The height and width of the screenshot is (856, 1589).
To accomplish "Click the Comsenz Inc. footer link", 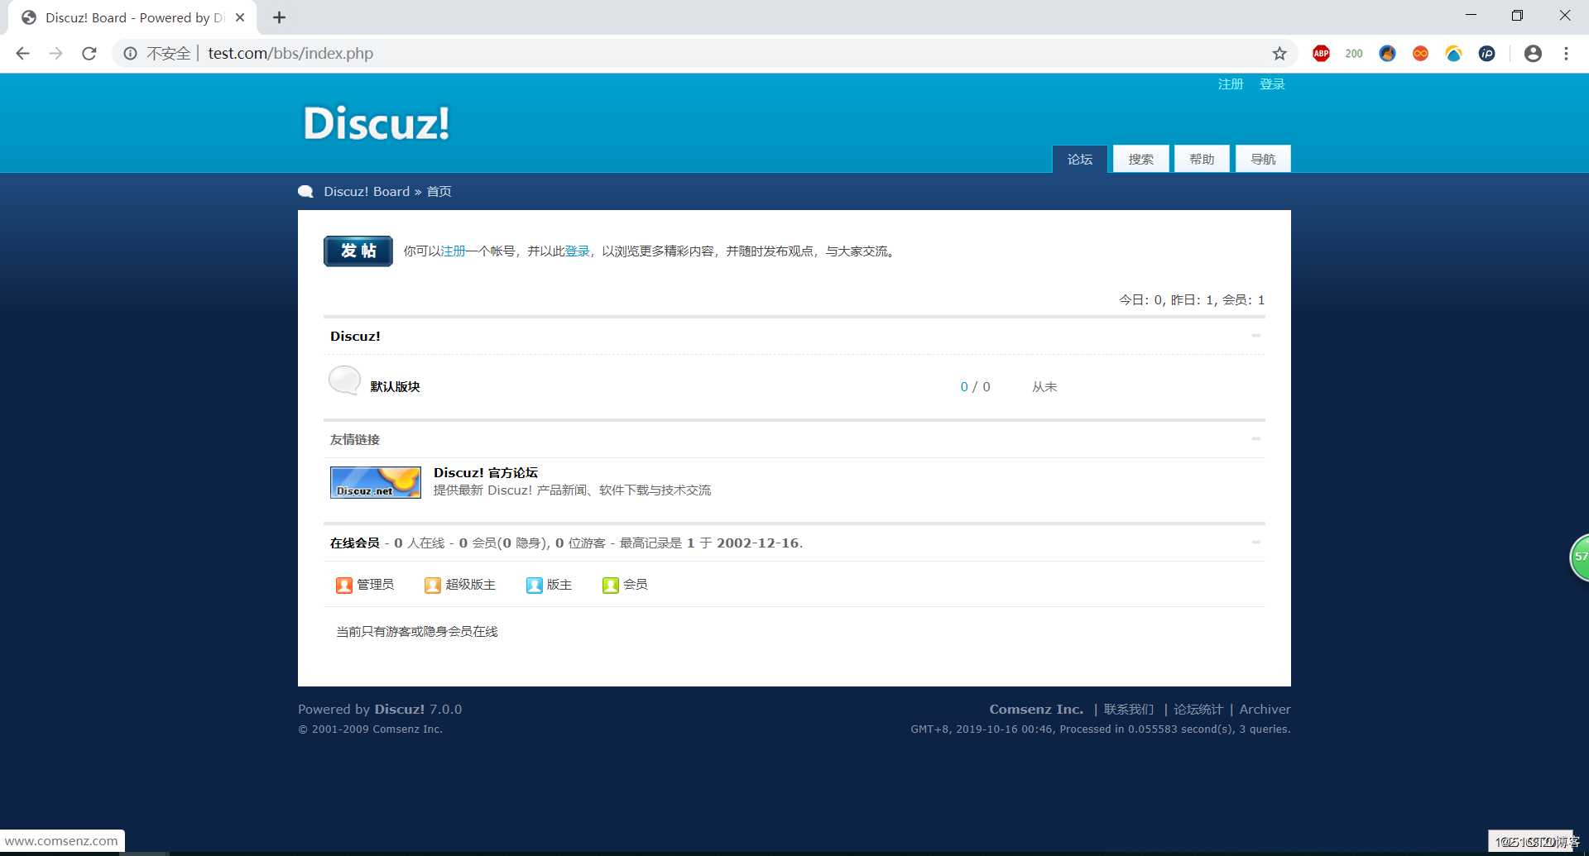I will 1036,710.
